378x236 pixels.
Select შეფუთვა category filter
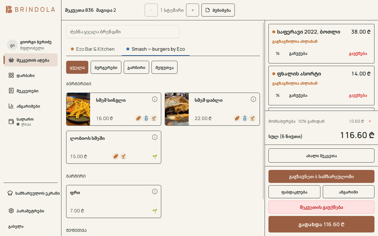coord(164,67)
